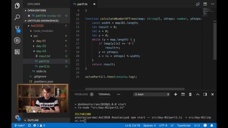
Task: Click the Explorer sidebar title
Action: pyautogui.click(x=34, y=4)
